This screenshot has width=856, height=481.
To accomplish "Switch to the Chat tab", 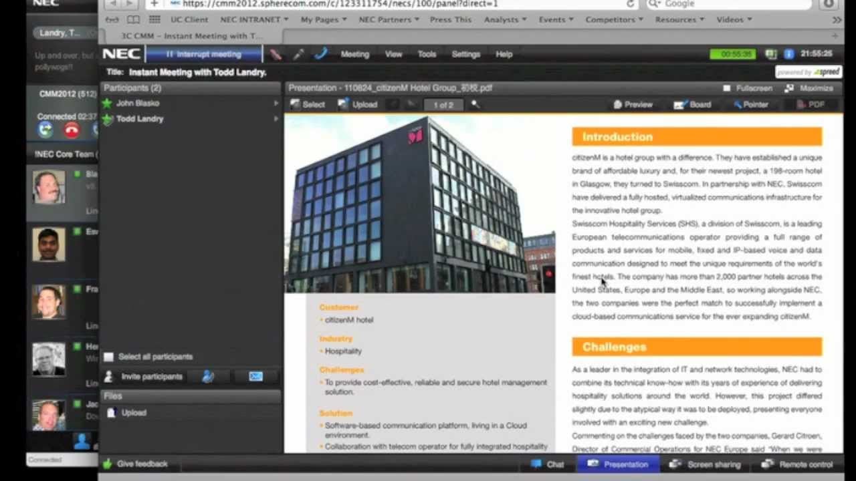I will click(x=548, y=464).
